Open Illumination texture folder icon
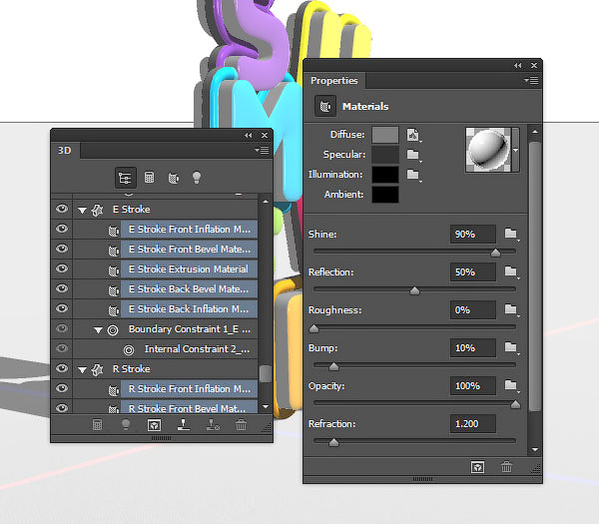 (413, 175)
